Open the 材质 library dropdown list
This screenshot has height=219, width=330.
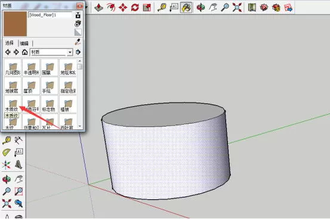70,52
